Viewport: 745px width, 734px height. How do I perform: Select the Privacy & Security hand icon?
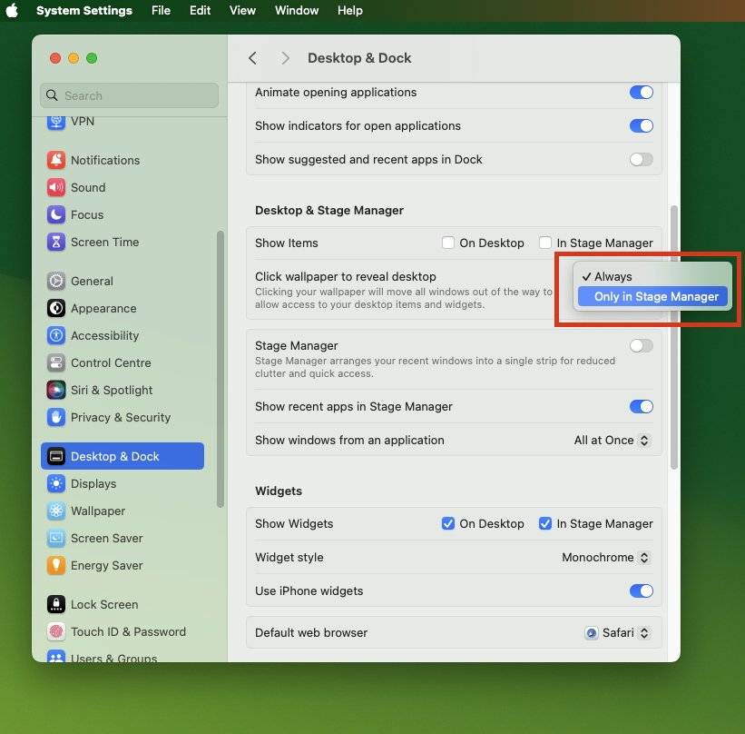click(56, 417)
